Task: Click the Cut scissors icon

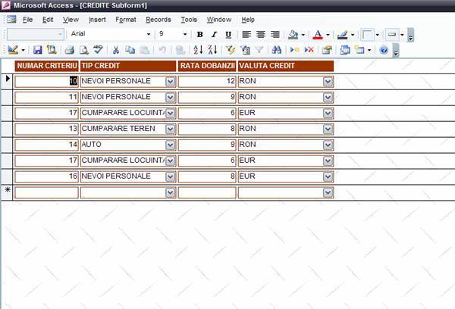Action: (116, 50)
